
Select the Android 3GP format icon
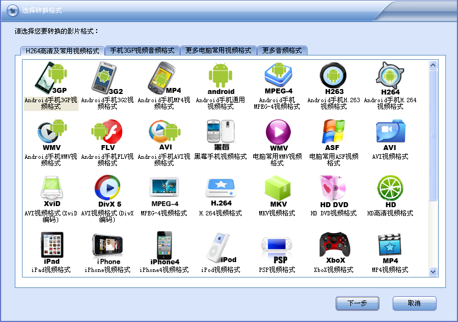tap(51, 78)
